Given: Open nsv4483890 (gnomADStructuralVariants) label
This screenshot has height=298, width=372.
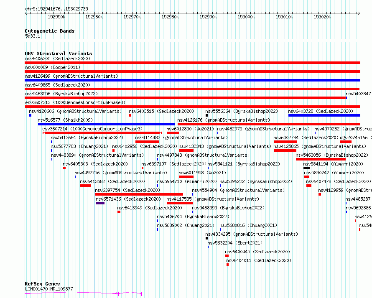Looking at the screenshot, I should point(97,155).
